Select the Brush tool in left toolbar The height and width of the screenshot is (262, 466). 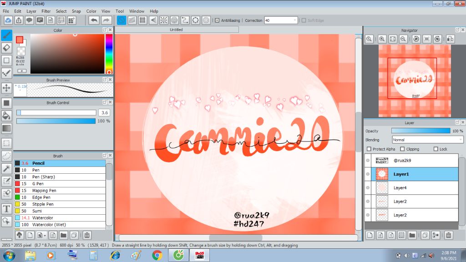coord(6,35)
